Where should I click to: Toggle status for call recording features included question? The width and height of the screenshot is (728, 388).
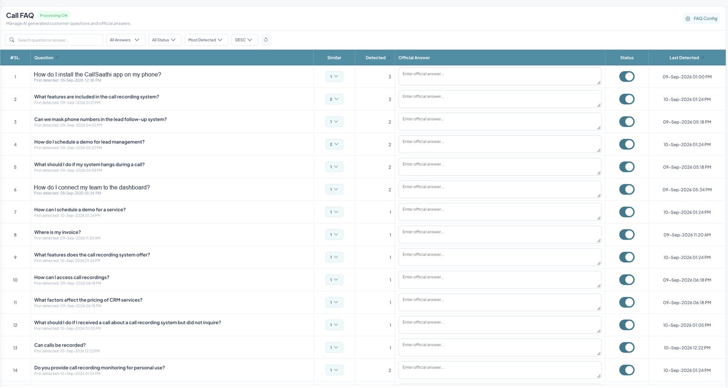tap(627, 99)
